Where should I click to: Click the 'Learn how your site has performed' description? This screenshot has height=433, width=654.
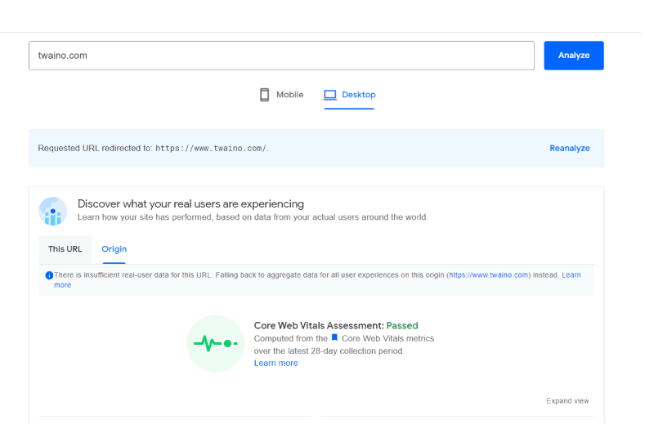253,217
